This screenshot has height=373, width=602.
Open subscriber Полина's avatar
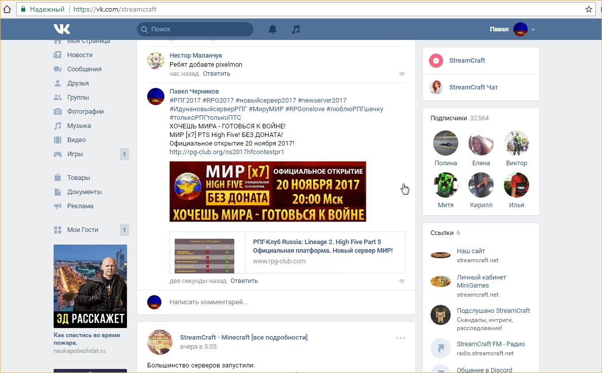point(446,144)
